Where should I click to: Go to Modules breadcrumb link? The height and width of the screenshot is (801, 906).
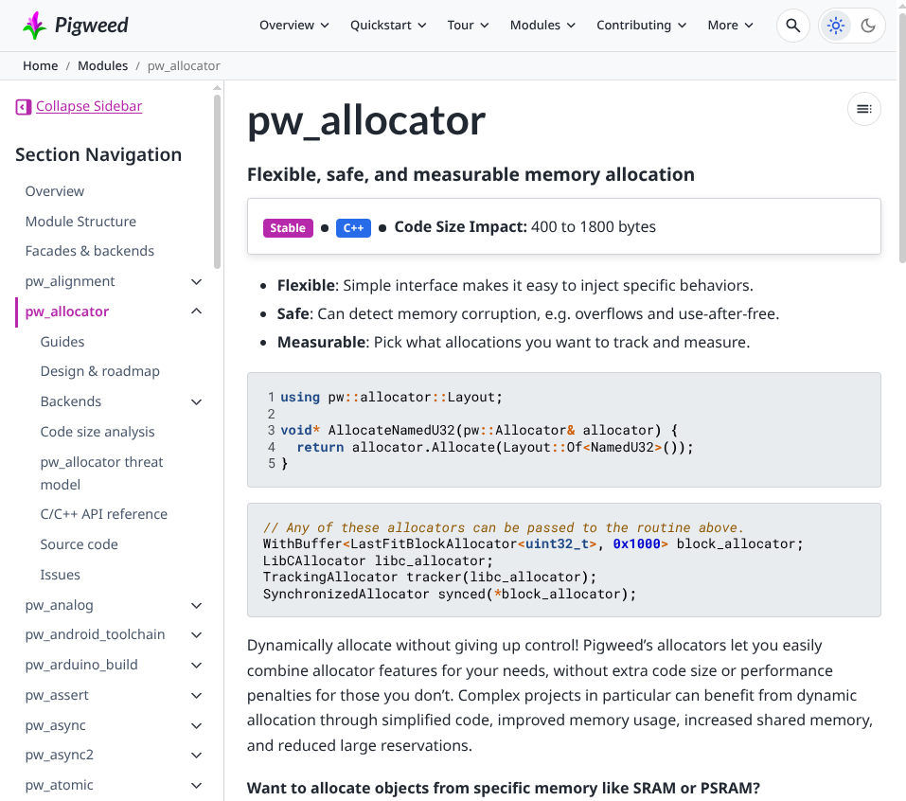click(x=103, y=66)
